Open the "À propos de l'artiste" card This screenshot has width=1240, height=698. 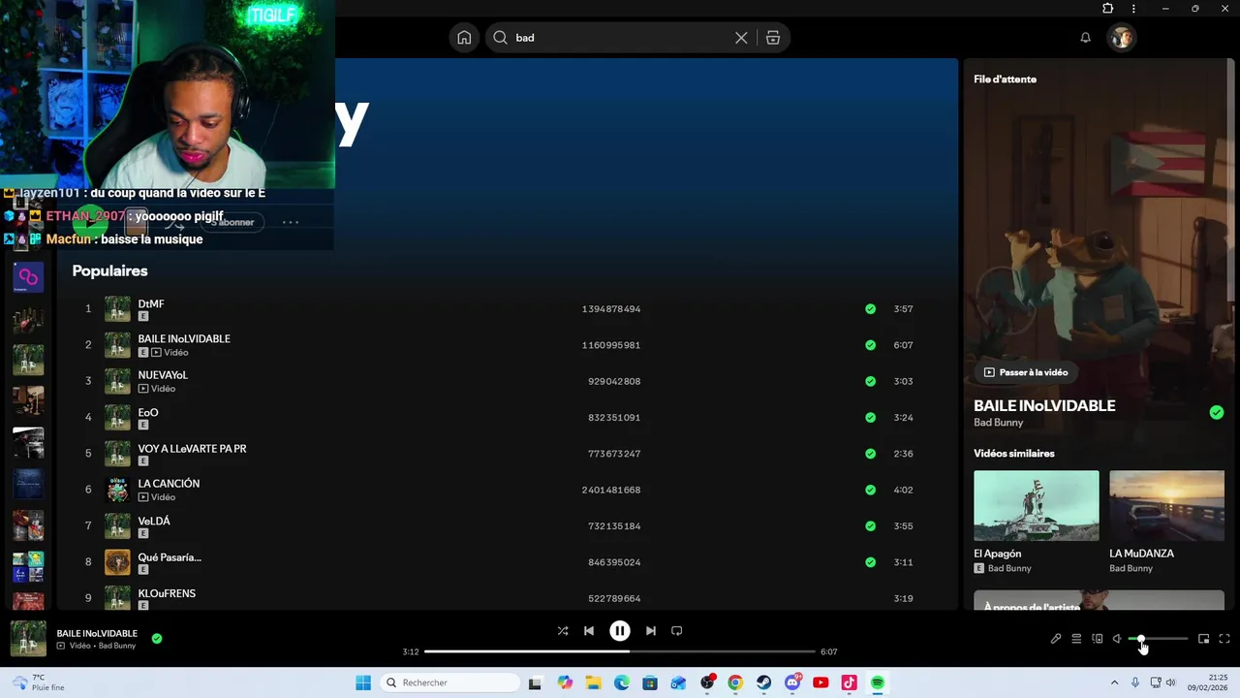[x=1099, y=600]
